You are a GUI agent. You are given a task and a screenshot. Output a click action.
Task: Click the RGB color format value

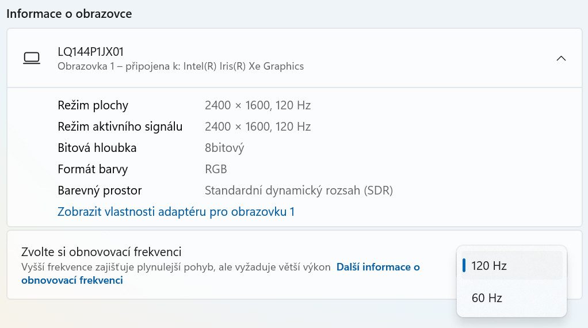pyautogui.click(x=216, y=169)
